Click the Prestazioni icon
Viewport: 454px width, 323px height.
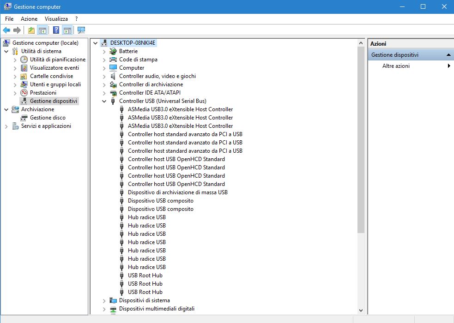pos(24,93)
